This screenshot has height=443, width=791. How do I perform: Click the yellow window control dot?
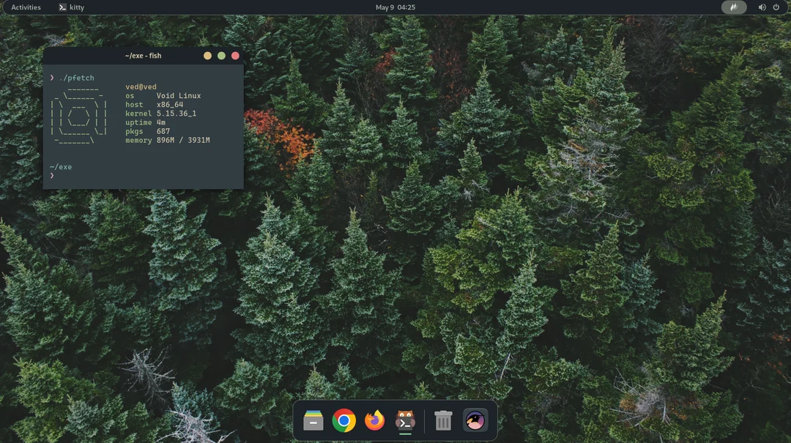[x=207, y=55]
